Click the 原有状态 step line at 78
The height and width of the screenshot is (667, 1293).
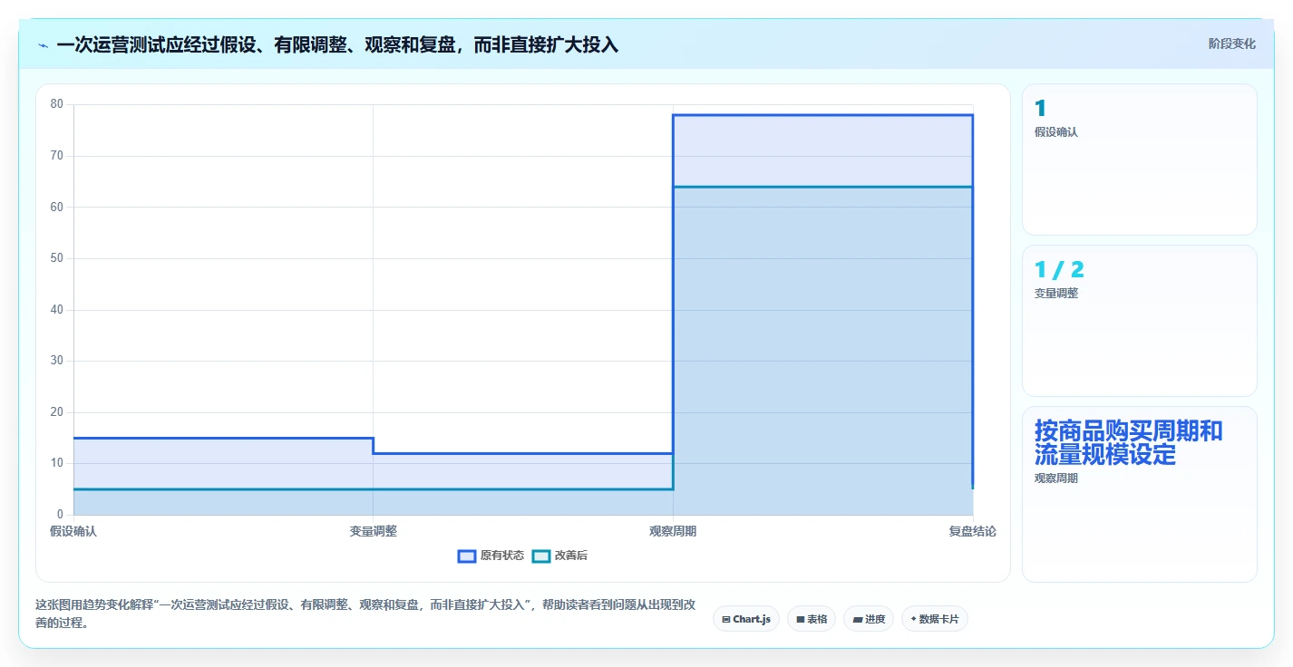pyautogui.click(x=822, y=115)
